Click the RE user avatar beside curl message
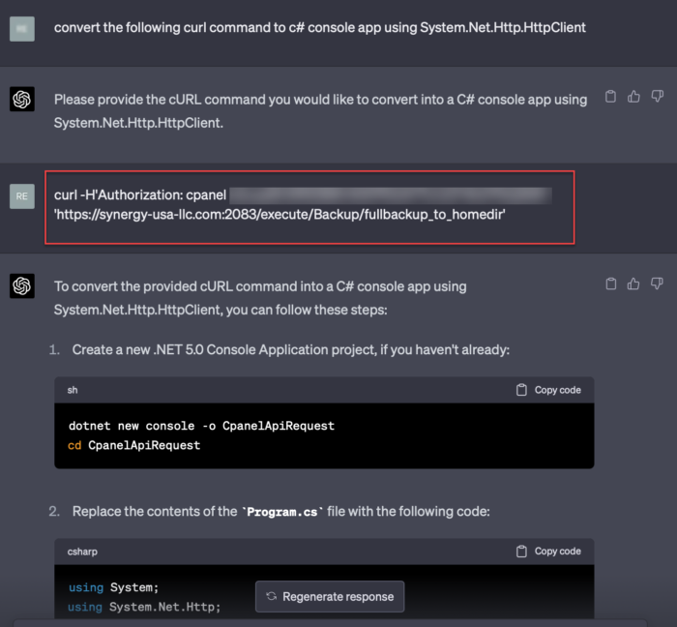This screenshot has width=677, height=627. pyautogui.click(x=22, y=196)
